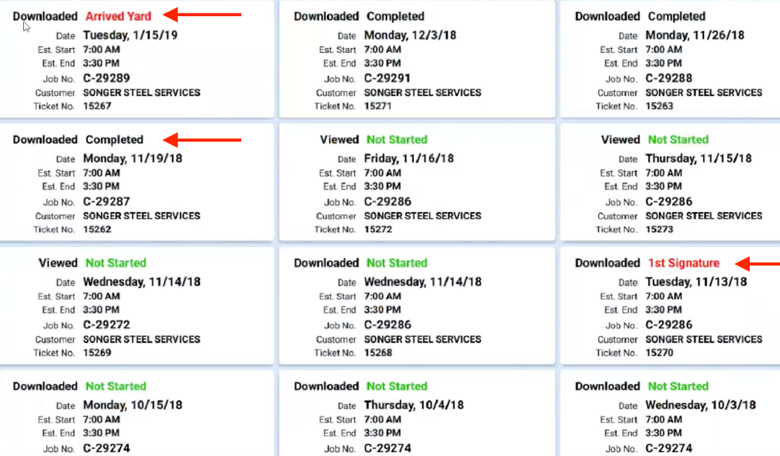Viewport: 780px width, 456px height.
Task: Open ticket number 15271
Action: coord(378,106)
